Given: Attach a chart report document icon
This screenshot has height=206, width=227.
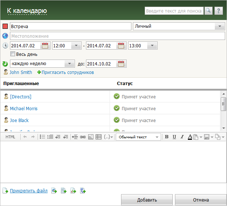Looking at the screenshot, I should [73, 190].
